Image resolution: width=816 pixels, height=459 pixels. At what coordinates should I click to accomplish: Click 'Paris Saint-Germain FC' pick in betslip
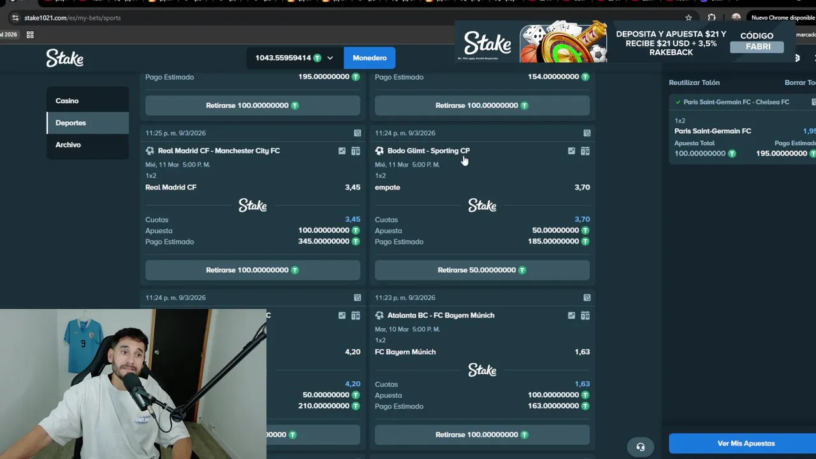click(x=713, y=131)
